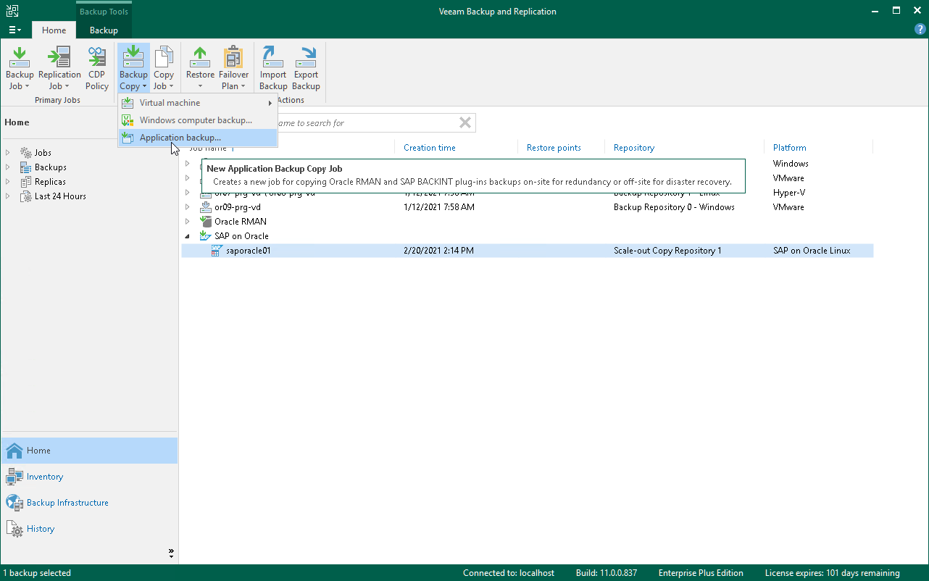Open the Inventory navigation pane
This screenshot has width=929, height=581.
[x=89, y=477]
